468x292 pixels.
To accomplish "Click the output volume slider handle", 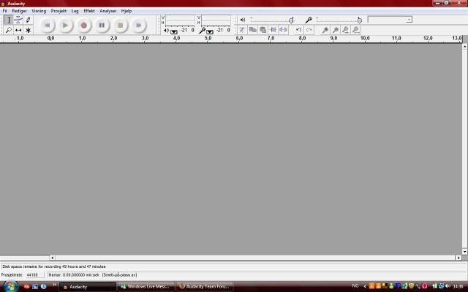I will 291,20.
